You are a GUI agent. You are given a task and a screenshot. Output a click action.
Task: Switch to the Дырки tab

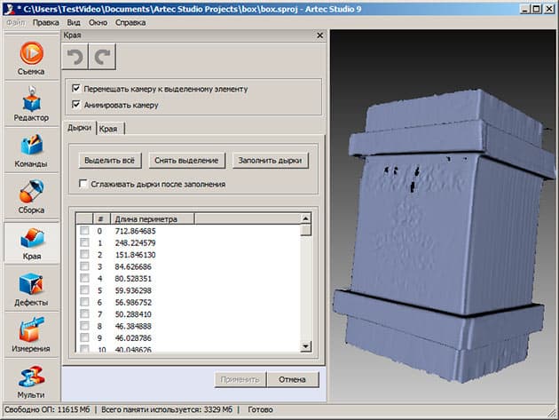79,128
